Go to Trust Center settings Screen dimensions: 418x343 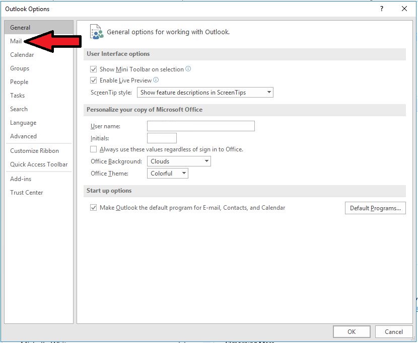[x=27, y=193]
